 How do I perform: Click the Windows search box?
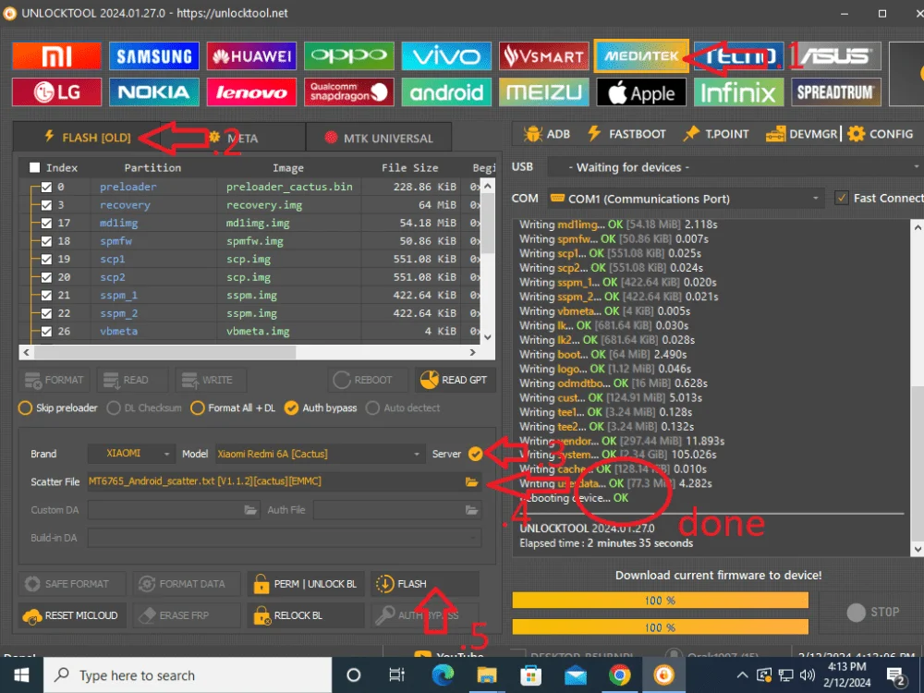(188, 675)
